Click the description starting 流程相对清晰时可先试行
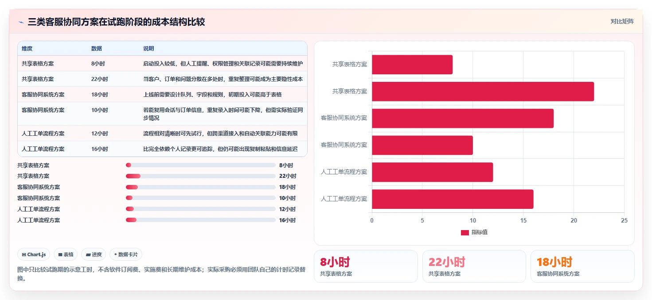Image resolution: width=652 pixels, height=300 pixels. [x=220, y=134]
